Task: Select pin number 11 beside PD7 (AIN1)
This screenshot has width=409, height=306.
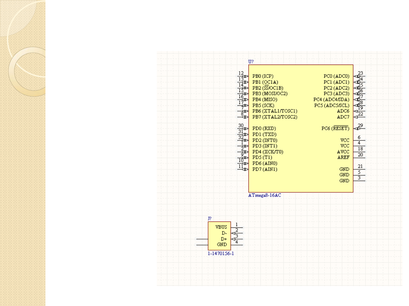Action: (241, 166)
